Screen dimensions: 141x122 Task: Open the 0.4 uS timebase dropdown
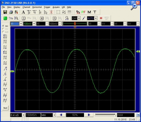pos(23,115)
